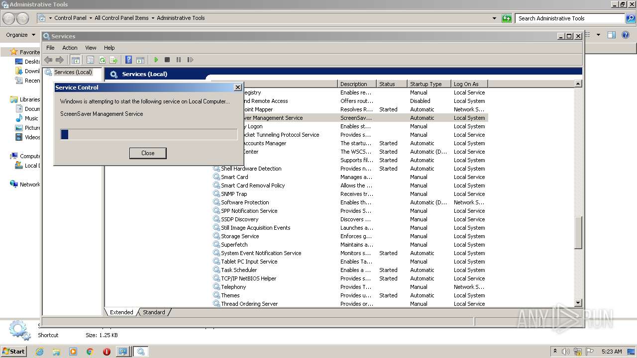
Task: Select the Shell Hardware Detection service
Action: tap(350, 169)
